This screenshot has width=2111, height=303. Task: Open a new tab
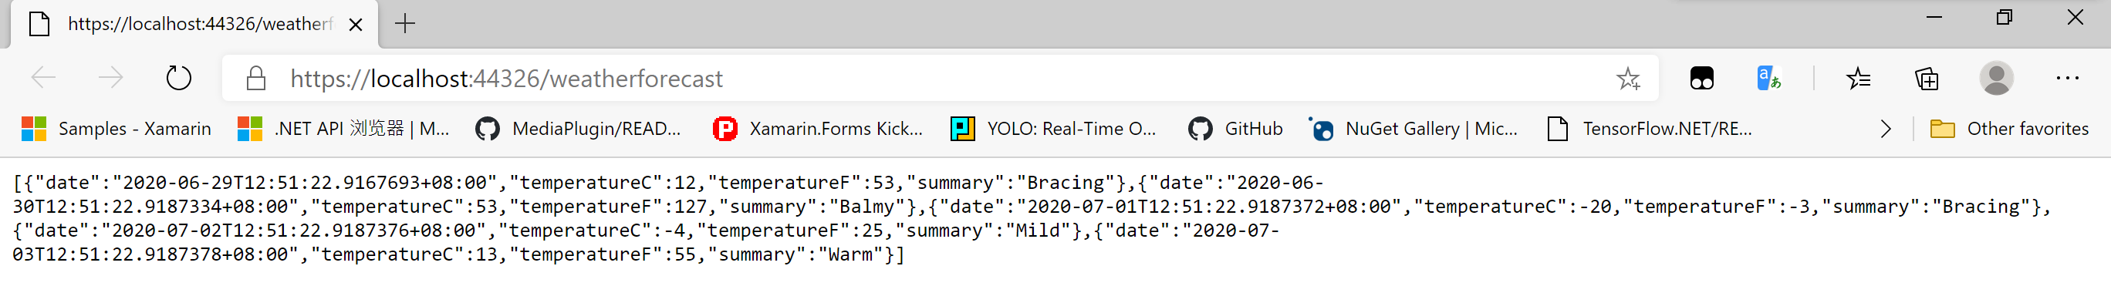[x=405, y=24]
